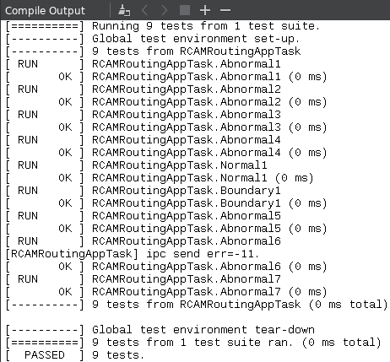
Task: Click line 'Global test environment tear-down'
Action: [x=160, y=330]
